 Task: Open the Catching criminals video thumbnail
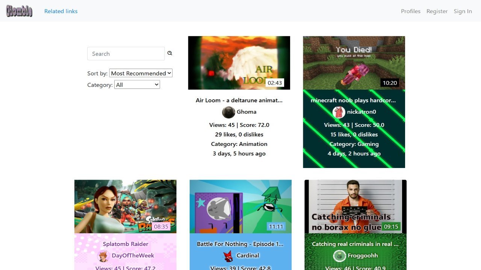pyautogui.click(x=355, y=207)
